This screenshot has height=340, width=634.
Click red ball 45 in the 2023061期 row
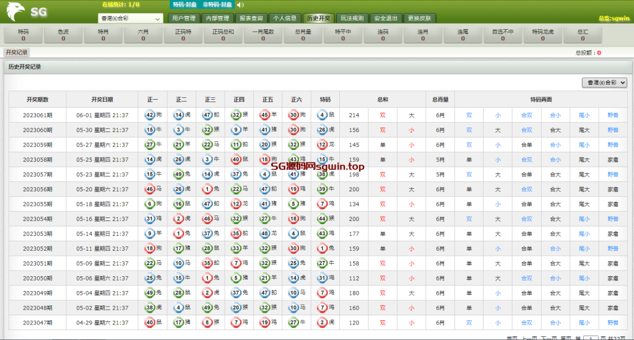(x=264, y=115)
